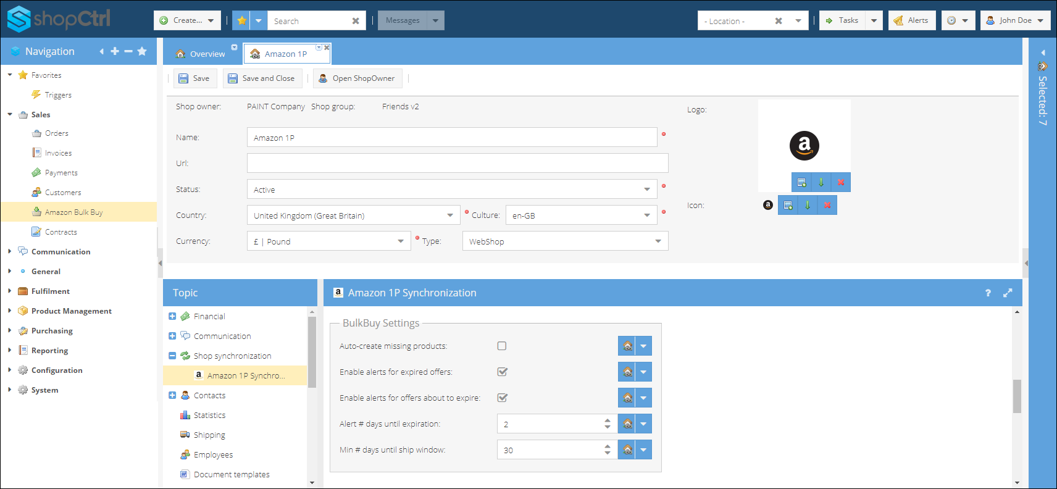Viewport: 1057px width, 489px height.
Task: Select the Amazon 1P tab
Action: tap(285, 54)
